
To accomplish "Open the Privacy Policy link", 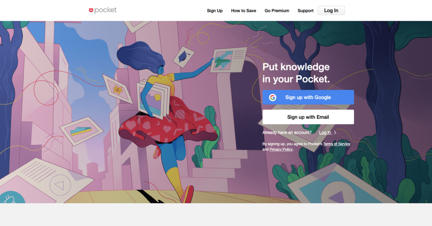I will [281, 149].
